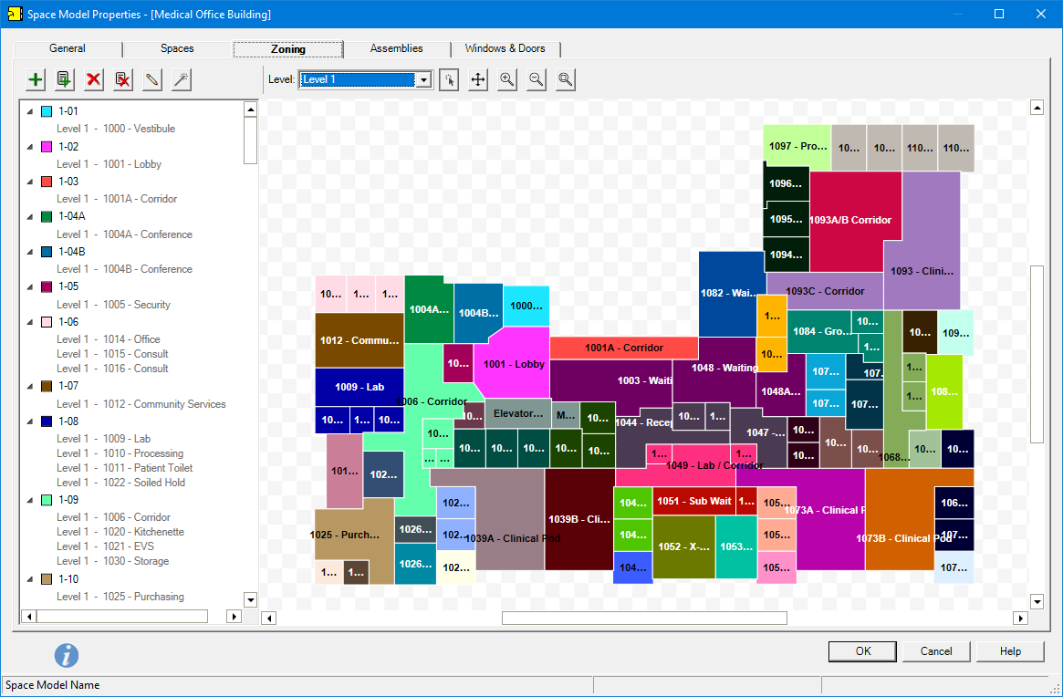Open the Windows & Doors tab
The height and width of the screenshot is (697, 1063).
505,49
